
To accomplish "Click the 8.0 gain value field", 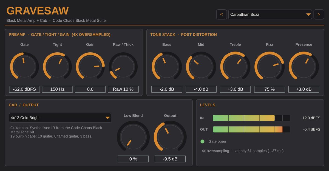I will (x=90, y=89).
